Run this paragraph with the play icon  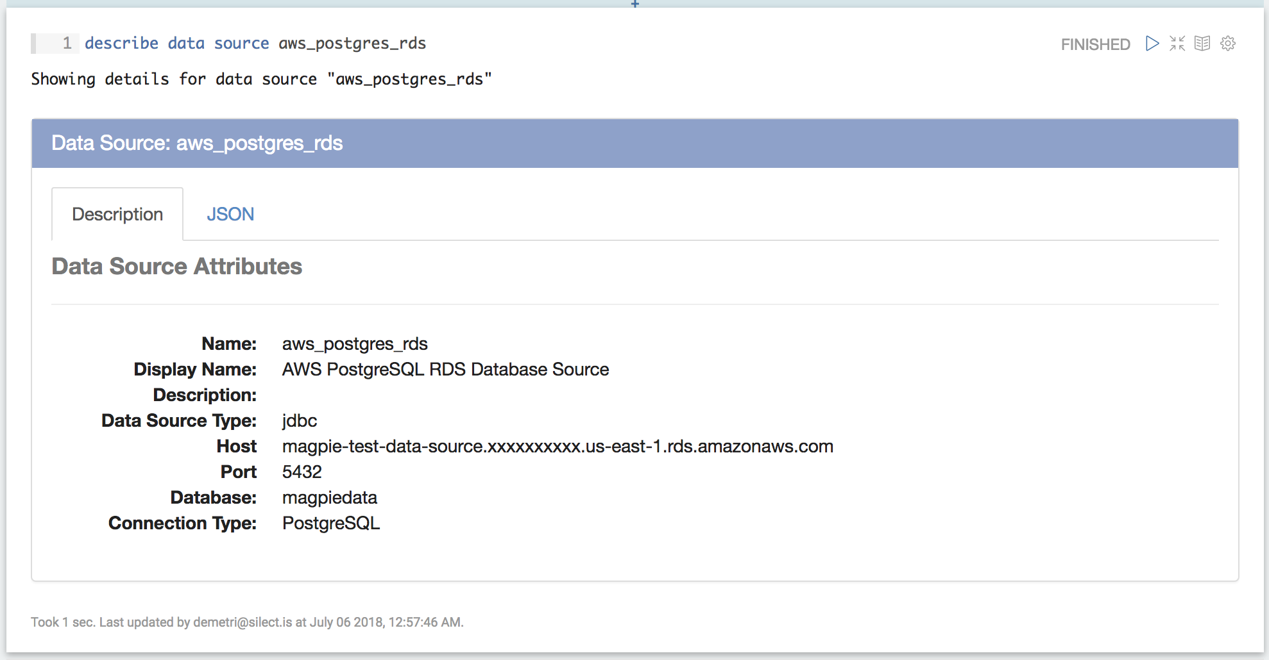click(x=1152, y=44)
